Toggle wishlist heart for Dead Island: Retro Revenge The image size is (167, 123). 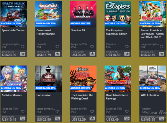[x=127, y=111]
